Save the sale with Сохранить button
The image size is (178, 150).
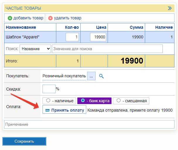[x=24, y=141]
